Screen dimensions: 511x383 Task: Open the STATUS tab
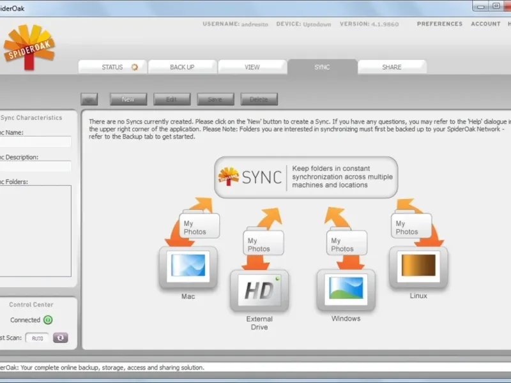112,67
